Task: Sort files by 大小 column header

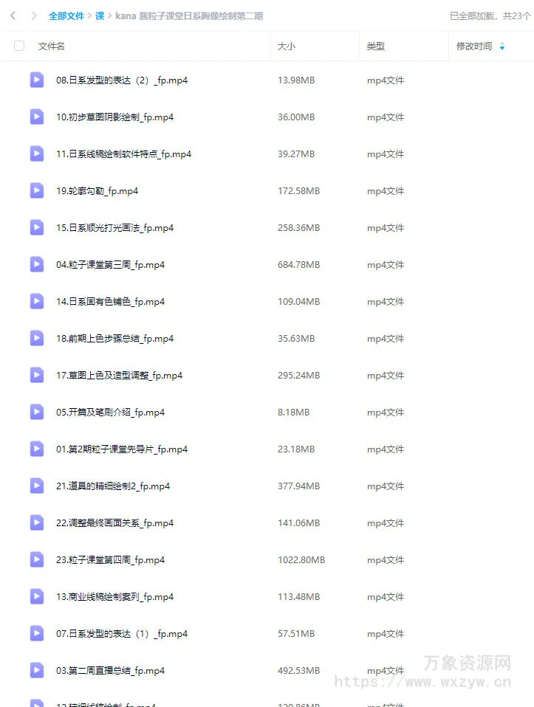Action: tap(287, 46)
